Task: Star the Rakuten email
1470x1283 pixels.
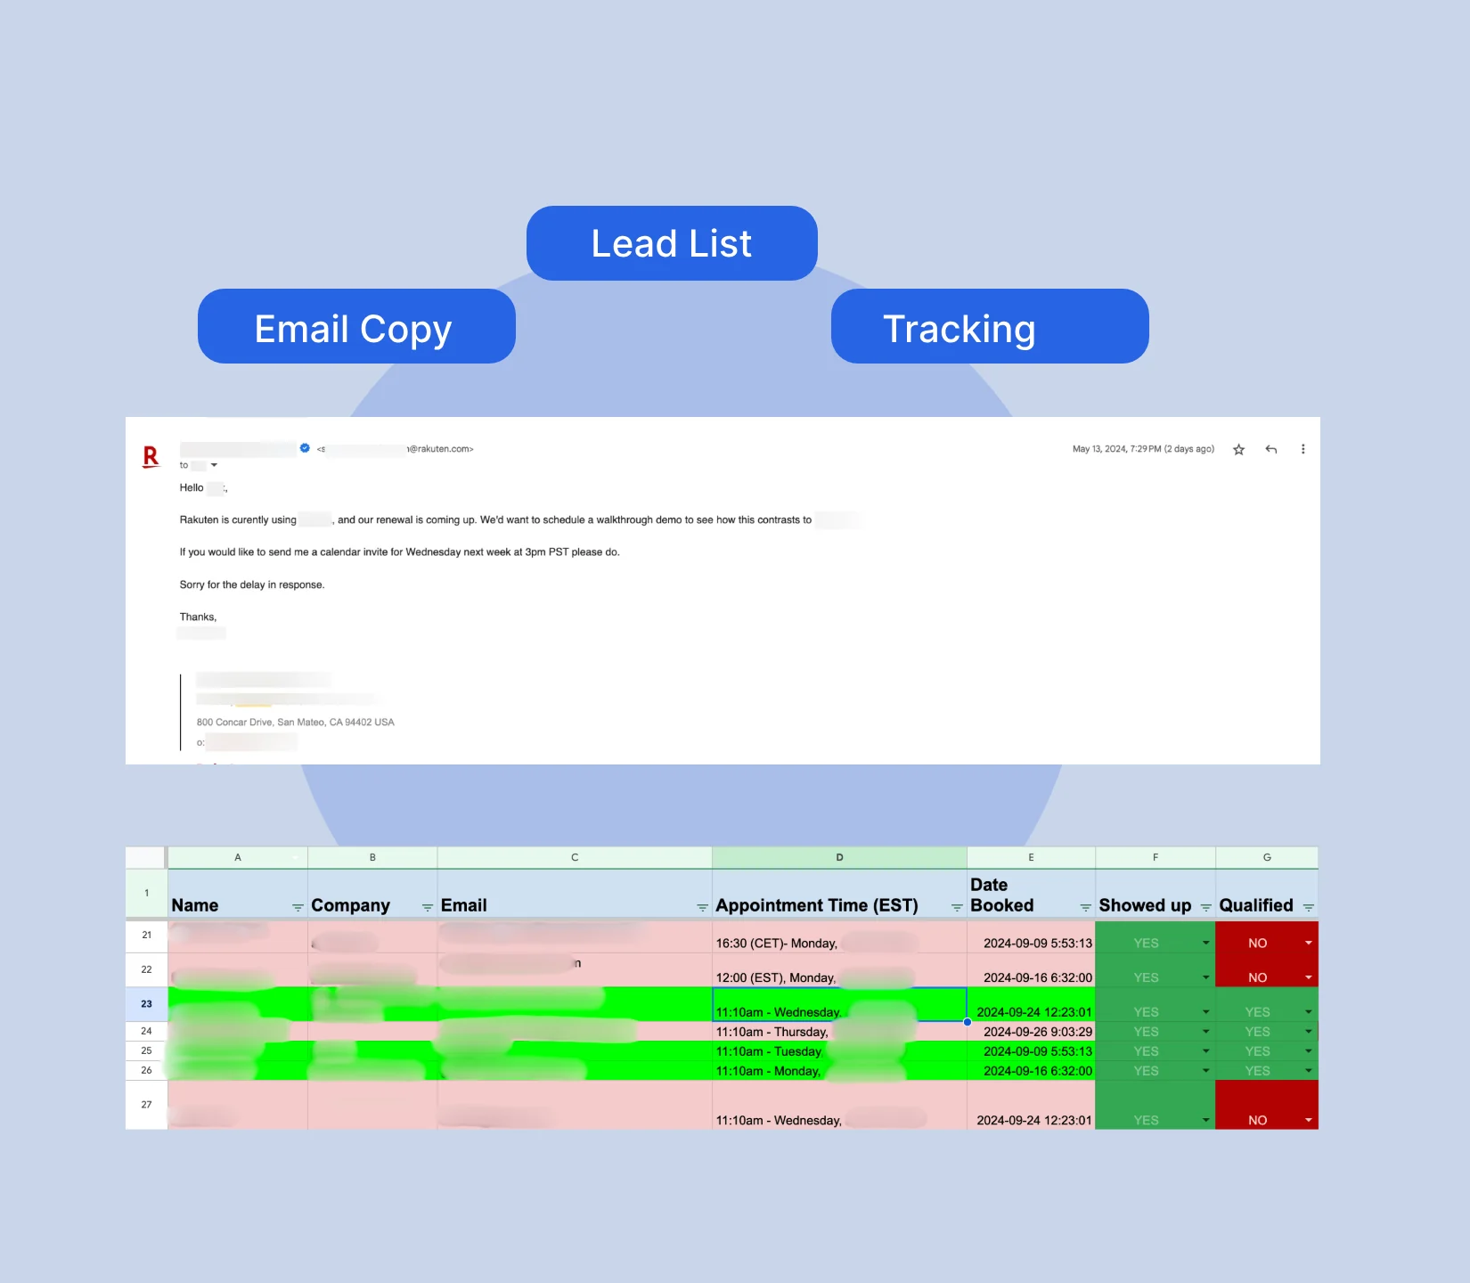Action: click(x=1238, y=450)
